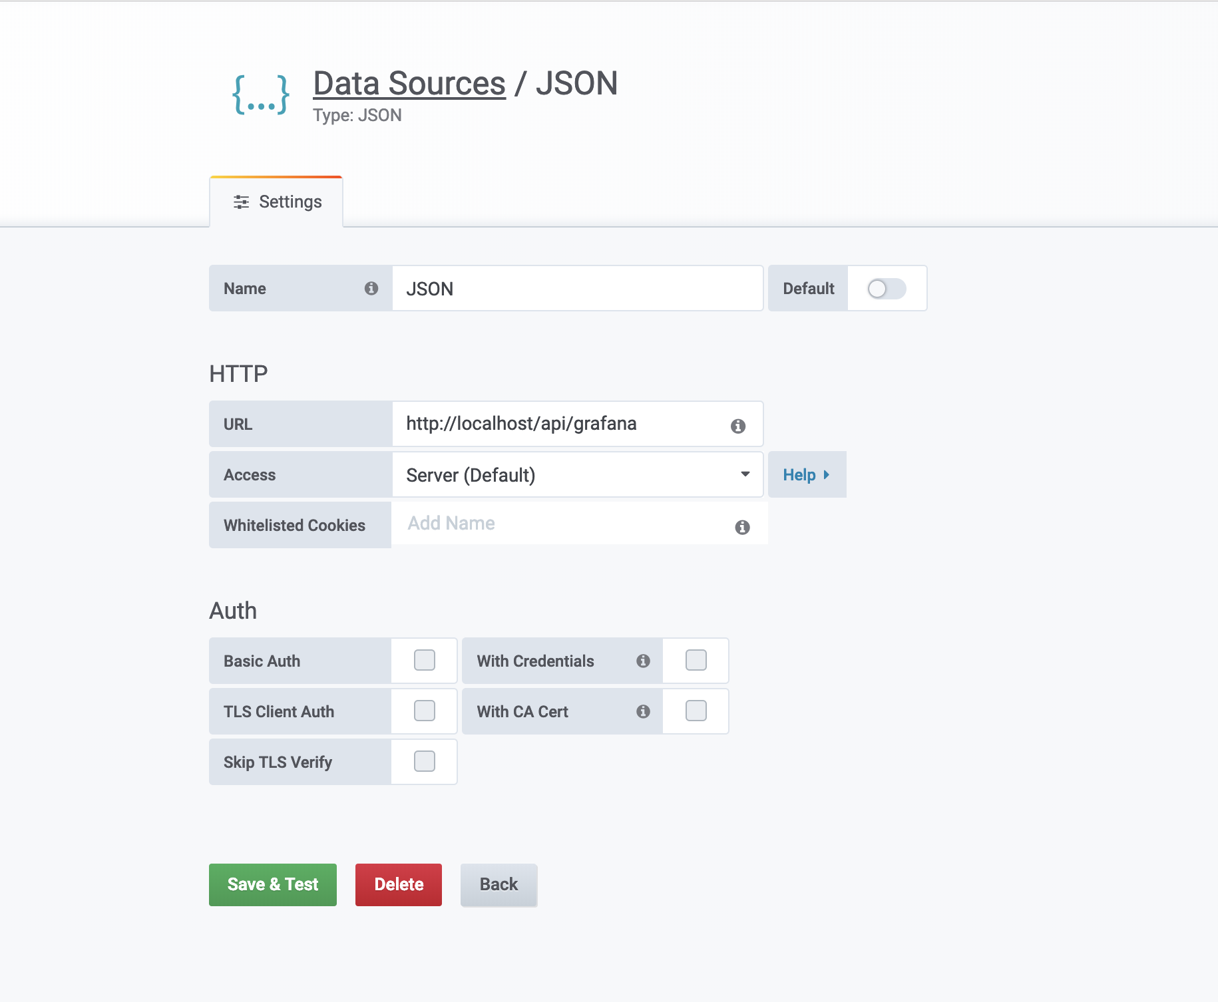Enable the Basic Auth checkbox
This screenshot has height=1002, width=1218.
[x=425, y=660]
